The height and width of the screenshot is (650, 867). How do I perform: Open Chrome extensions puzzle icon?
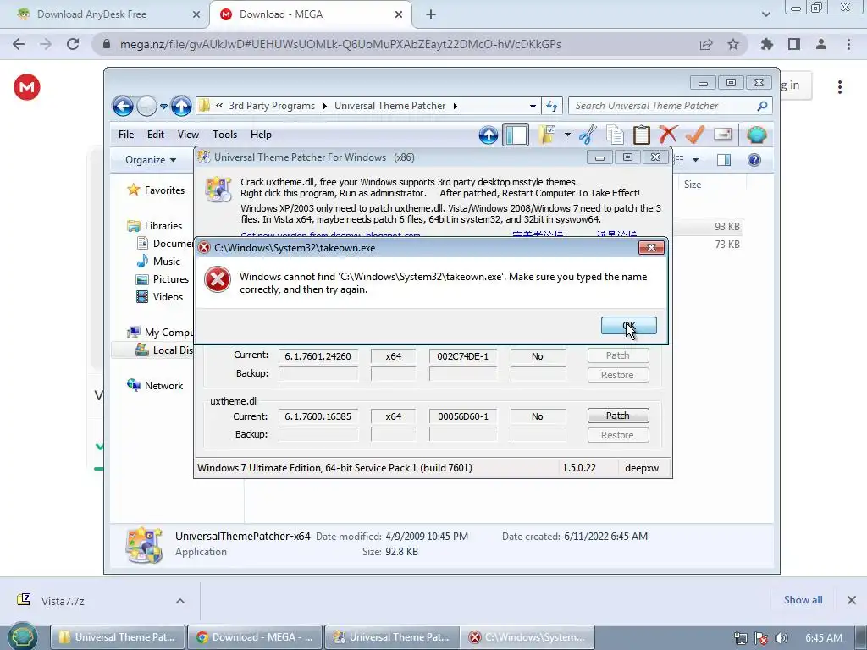767,44
